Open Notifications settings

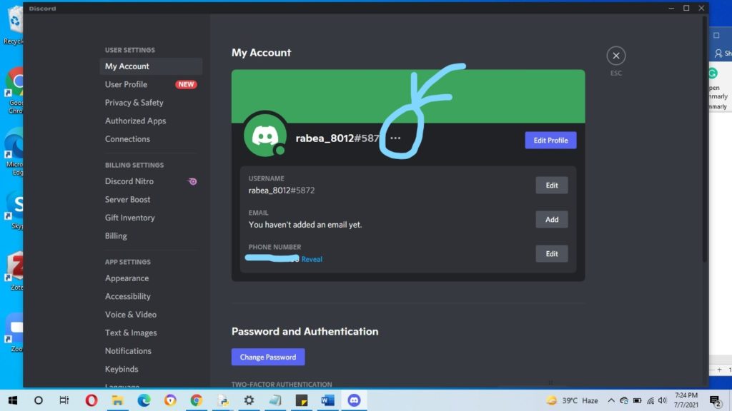coord(151,351)
